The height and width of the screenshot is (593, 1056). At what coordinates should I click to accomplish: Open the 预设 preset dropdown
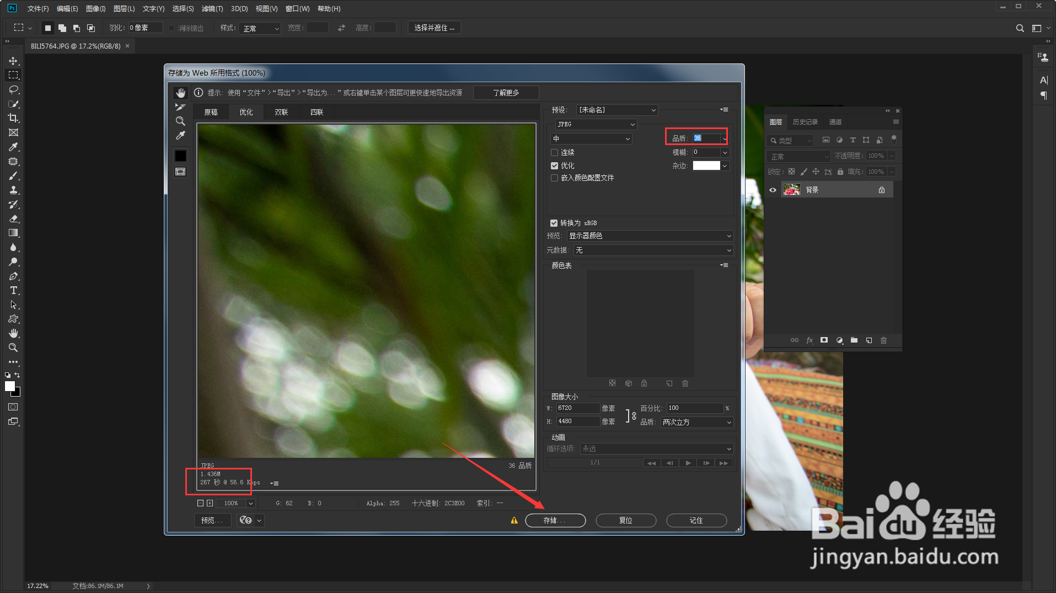(617, 110)
